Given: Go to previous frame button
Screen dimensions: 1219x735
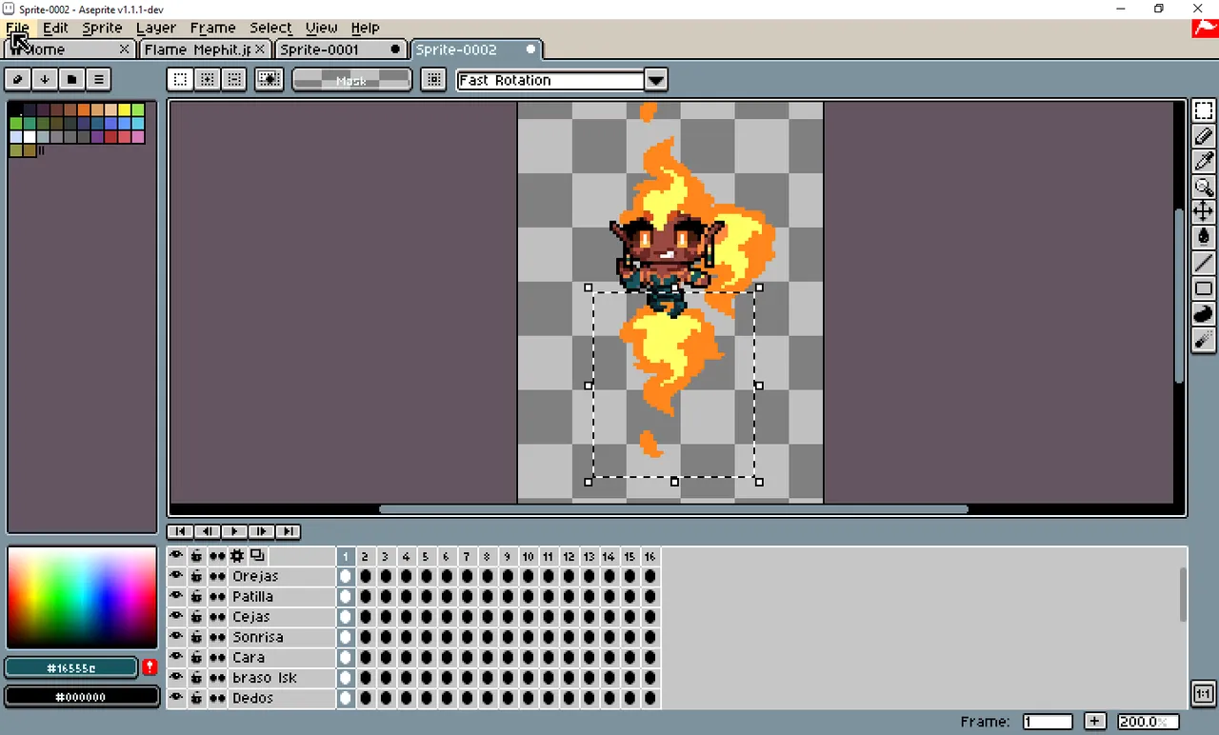Looking at the screenshot, I should (207, 531).
